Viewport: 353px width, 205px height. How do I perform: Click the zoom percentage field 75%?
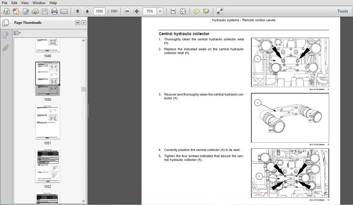click(x=150, y=11)
